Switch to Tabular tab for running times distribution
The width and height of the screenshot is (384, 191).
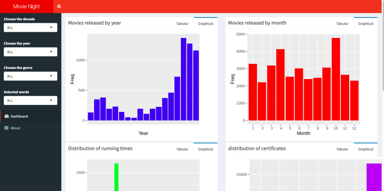click(182, 149)
